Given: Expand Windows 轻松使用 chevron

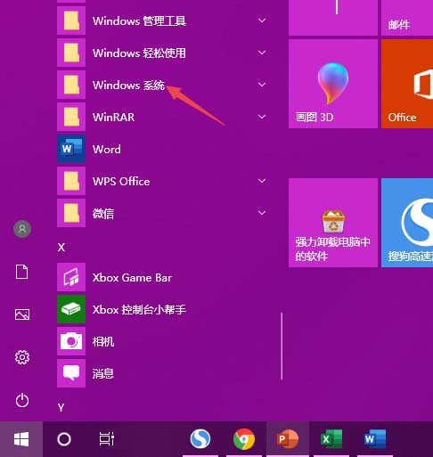Looking at the screenshot, I should pos(262,53).
